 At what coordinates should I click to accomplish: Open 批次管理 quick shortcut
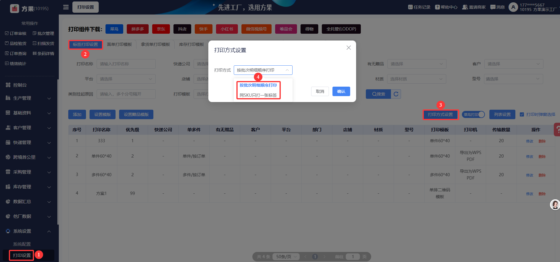pos(43,33)
